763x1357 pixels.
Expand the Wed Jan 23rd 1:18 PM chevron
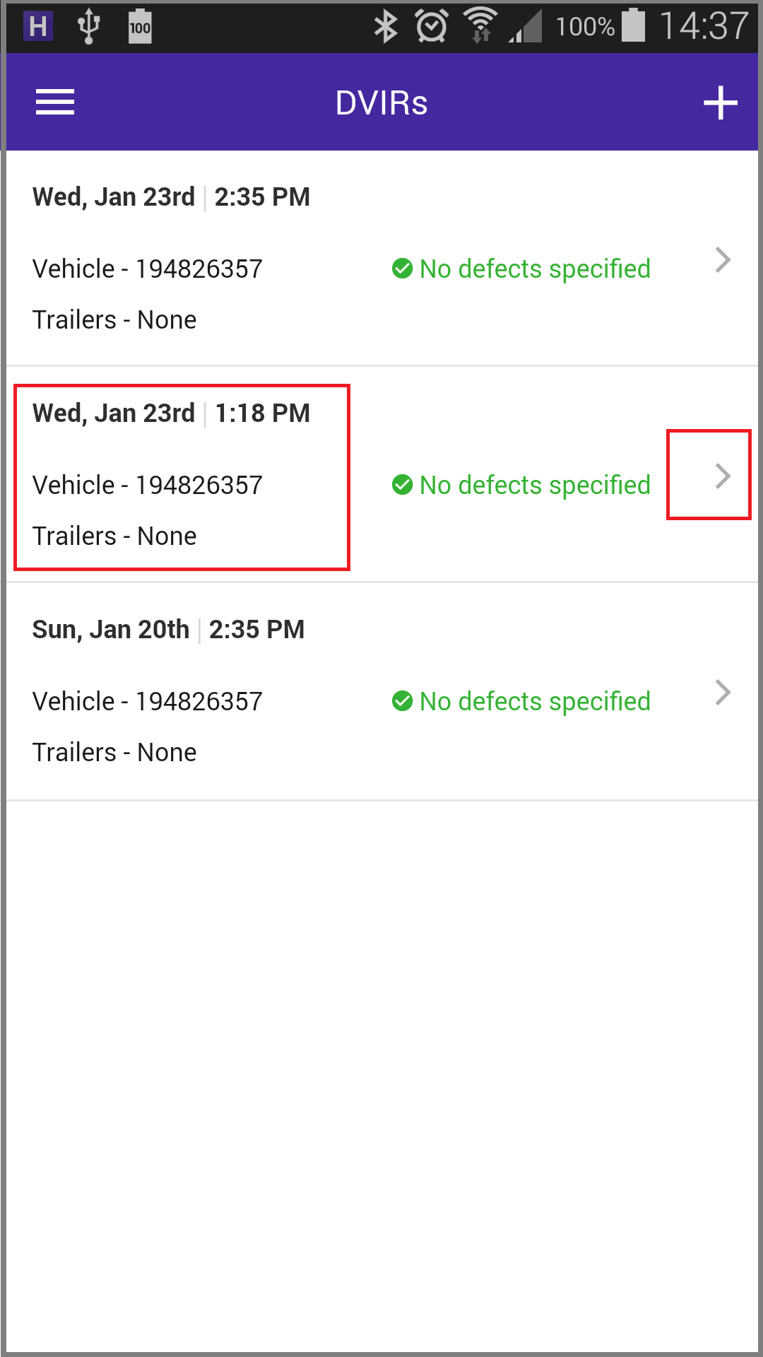723,476
